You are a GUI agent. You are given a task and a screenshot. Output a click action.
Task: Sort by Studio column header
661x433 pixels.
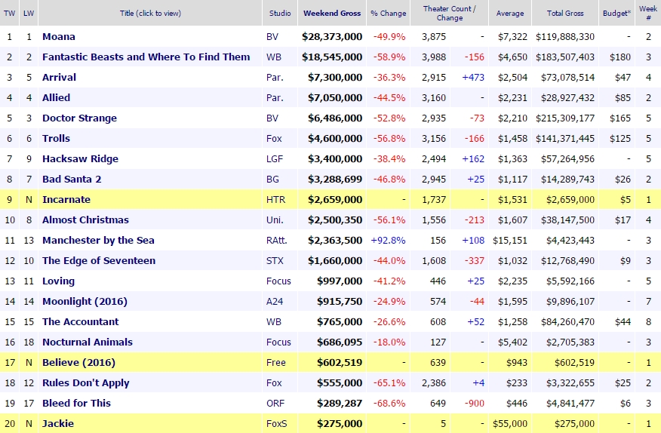[280, 13]
